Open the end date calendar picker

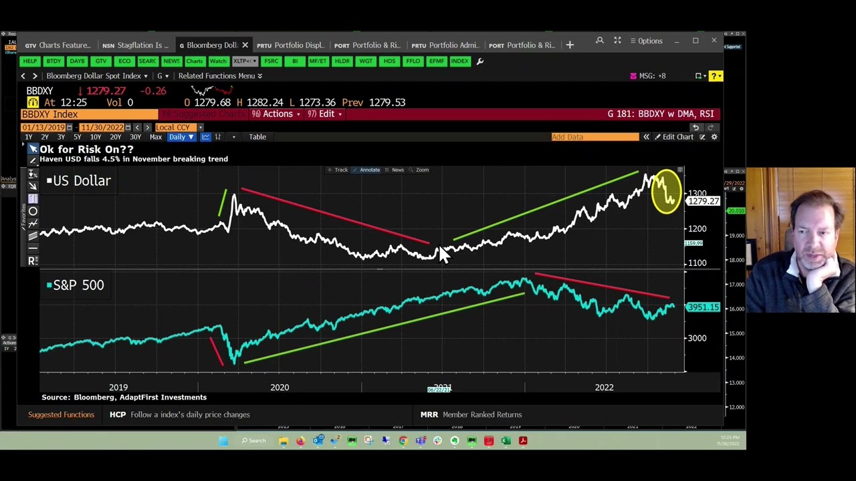[x=129, y=127]
